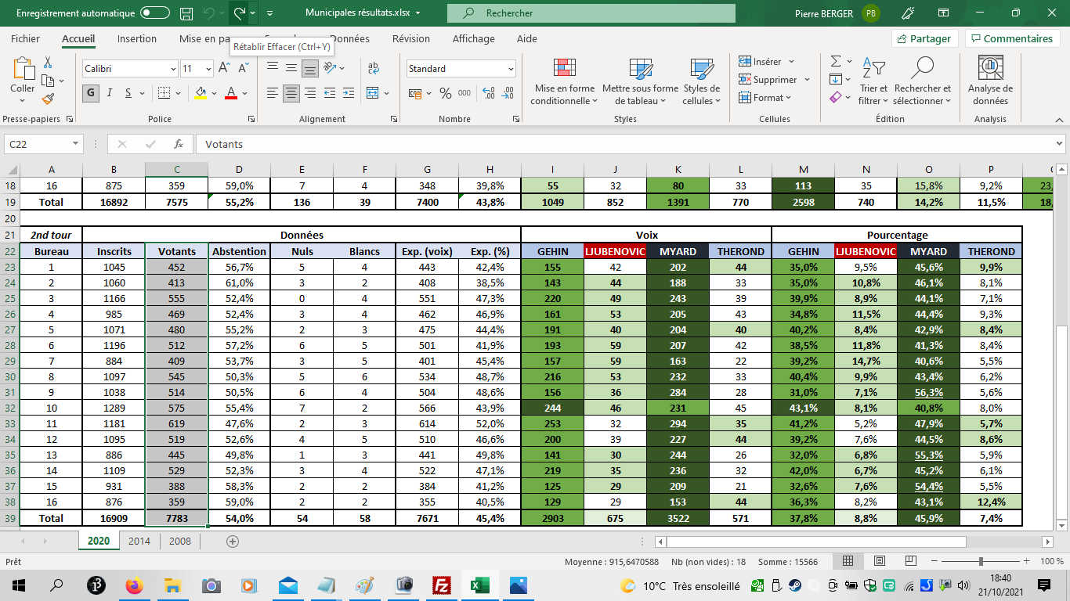Open Conditional Formatting (Mise en forme conditionnelle)
Viewport: 1070px width, 601px height.
coord(564,81)
